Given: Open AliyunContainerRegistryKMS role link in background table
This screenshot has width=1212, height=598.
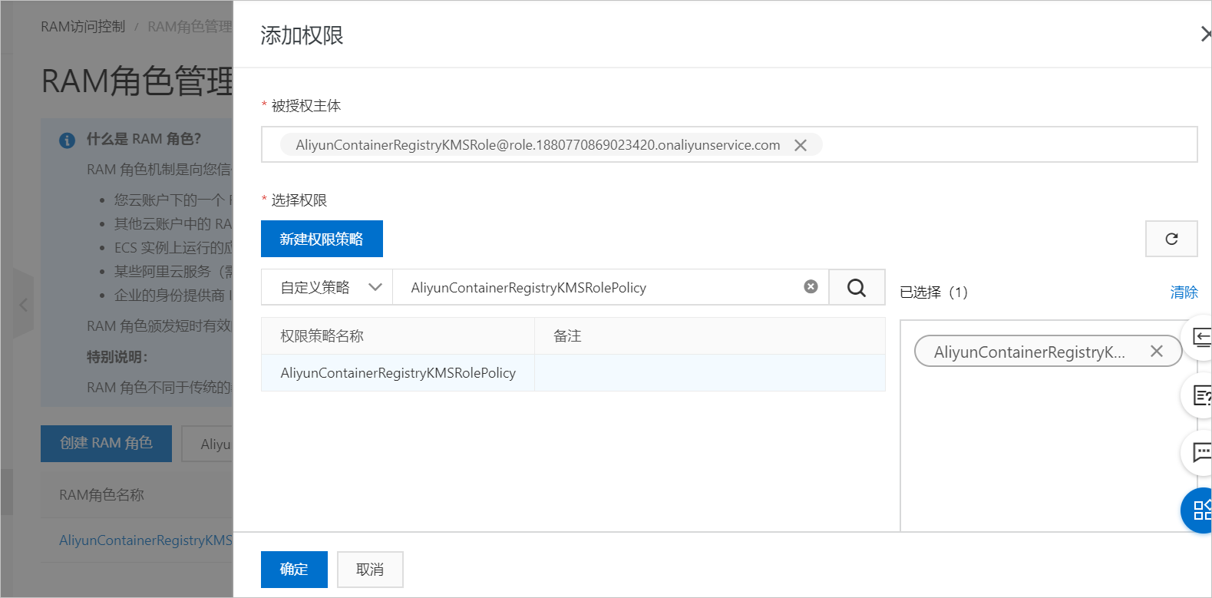Looking at the screenshot, I should (x=146, y=540).
